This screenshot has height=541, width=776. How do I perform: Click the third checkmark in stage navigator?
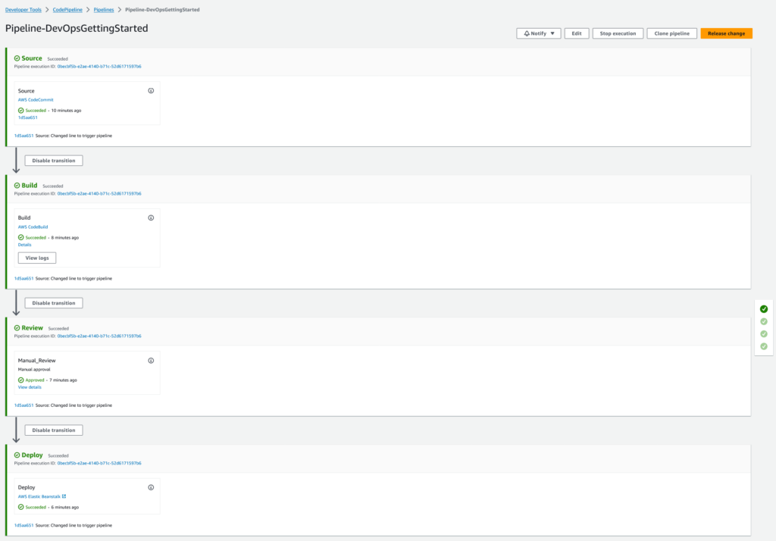pyautogui.click(x=764, y=333)
